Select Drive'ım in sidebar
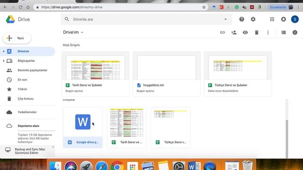Screen dimensions: 303x170 [27, 51]
